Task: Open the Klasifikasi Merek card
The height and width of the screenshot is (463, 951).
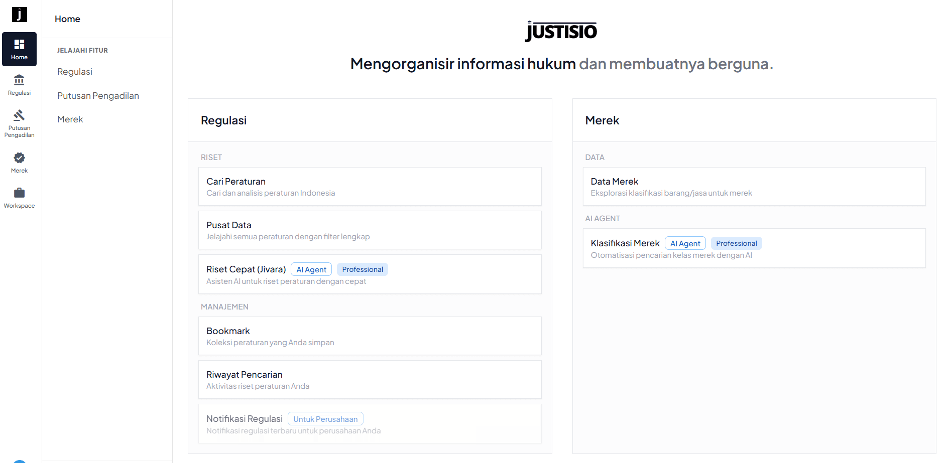Action: (x=754, y=248)
